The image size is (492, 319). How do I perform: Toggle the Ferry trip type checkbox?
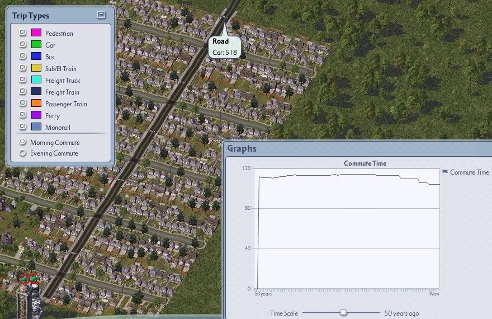coord(22,115)
